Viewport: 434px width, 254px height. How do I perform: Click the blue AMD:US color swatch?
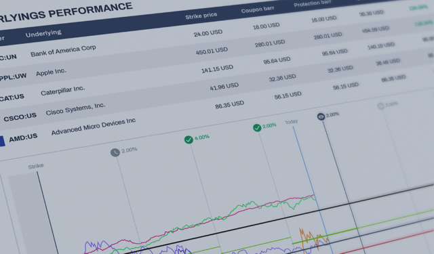coord(2,141)
